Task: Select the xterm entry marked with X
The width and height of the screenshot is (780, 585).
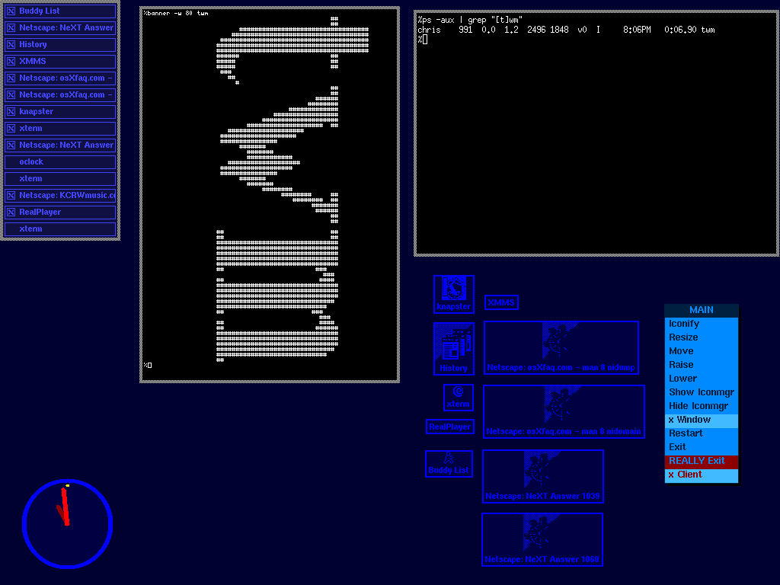Action: click(60, 128)
